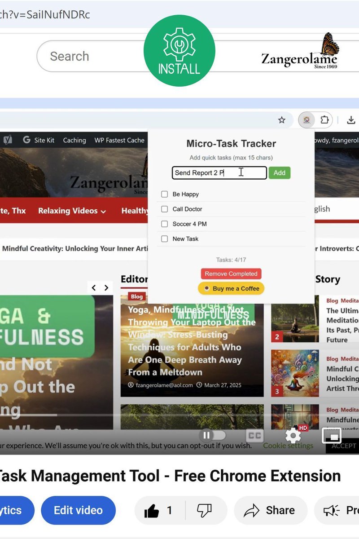359x539 pixels.
Task: Bookmark page with the star icon
Action: click(281, 120)
